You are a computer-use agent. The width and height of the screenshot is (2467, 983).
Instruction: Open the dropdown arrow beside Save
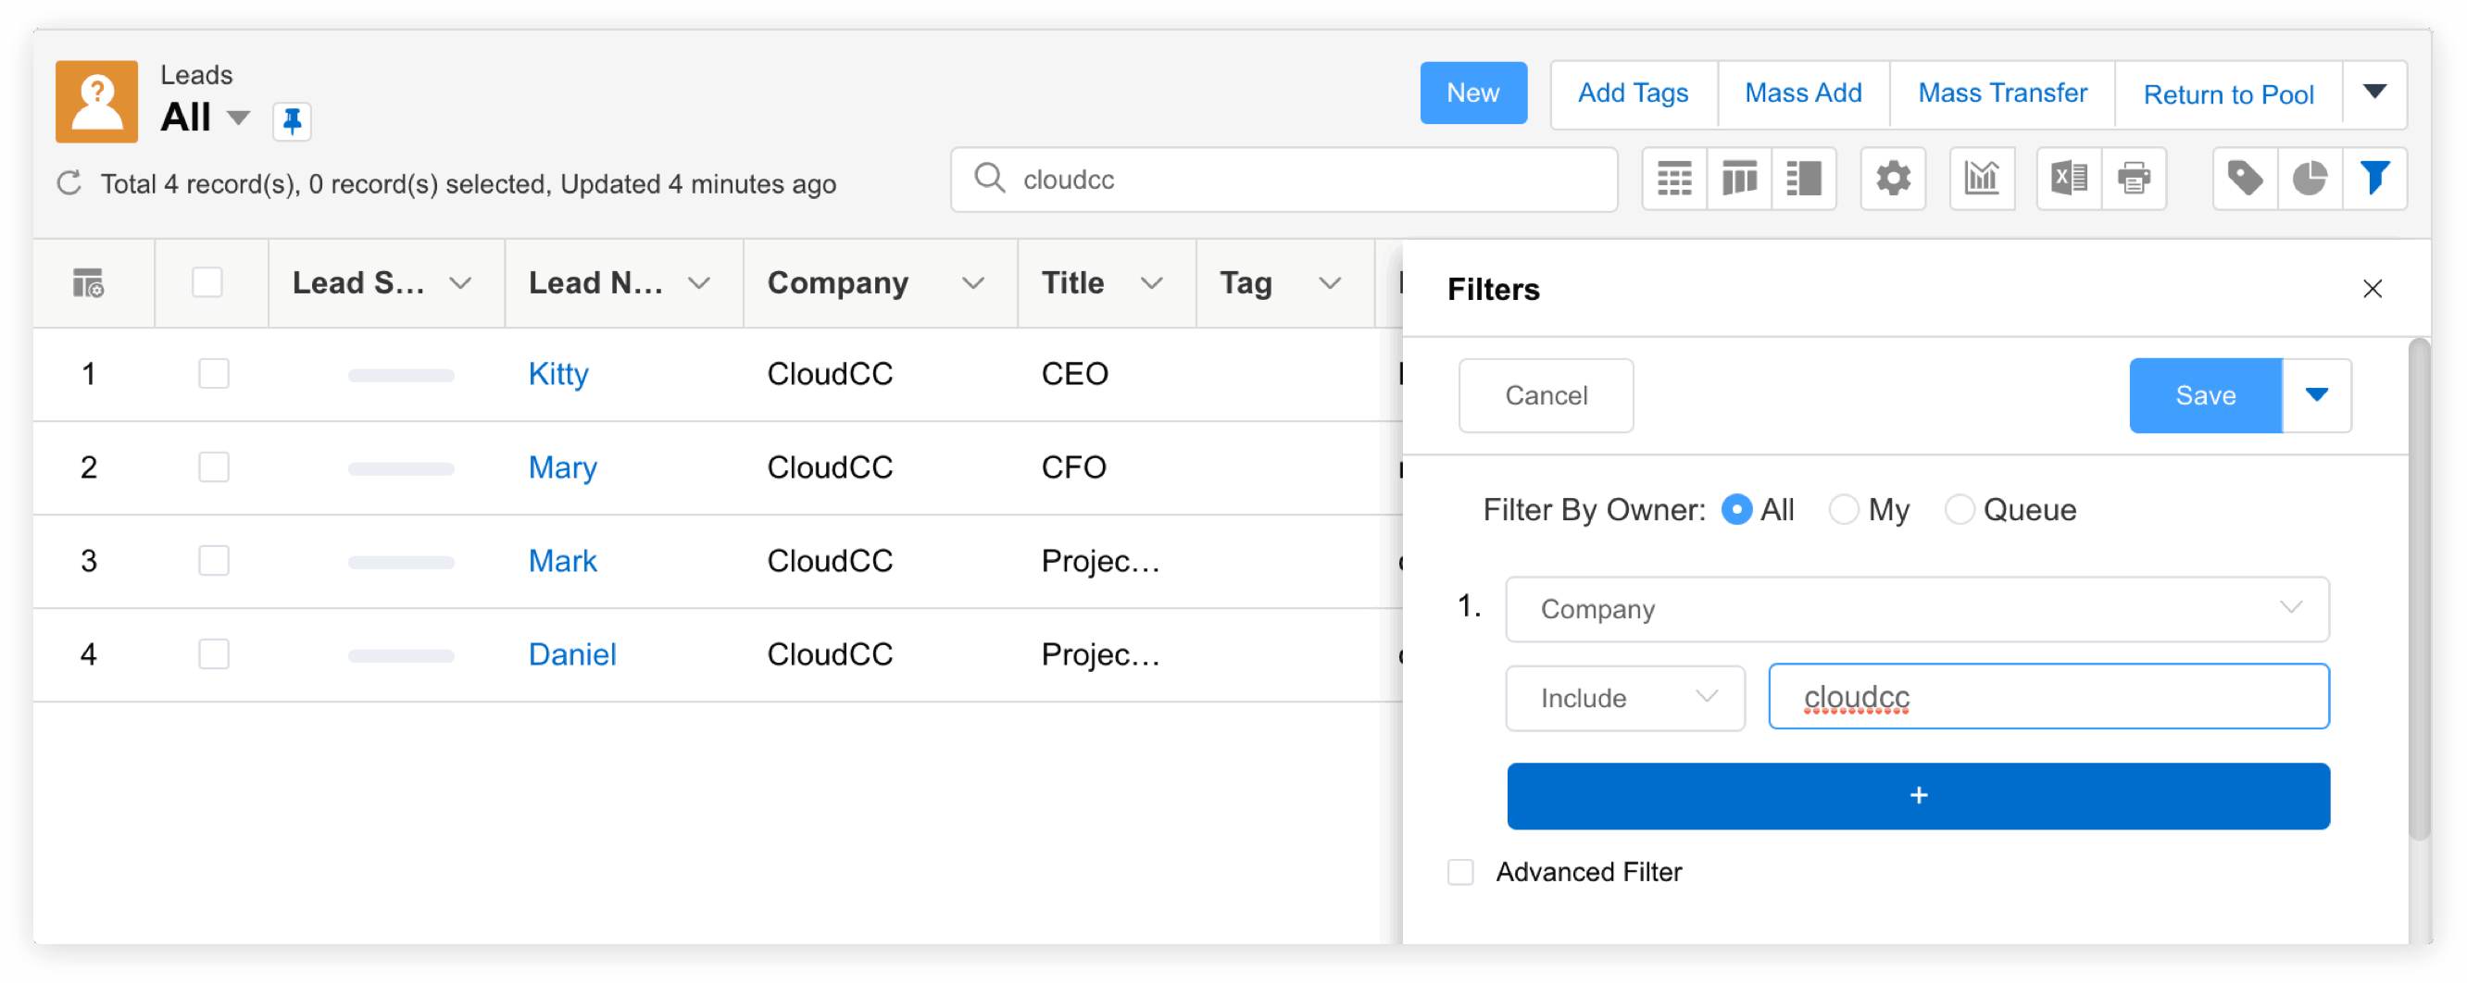click(2316, 395)
